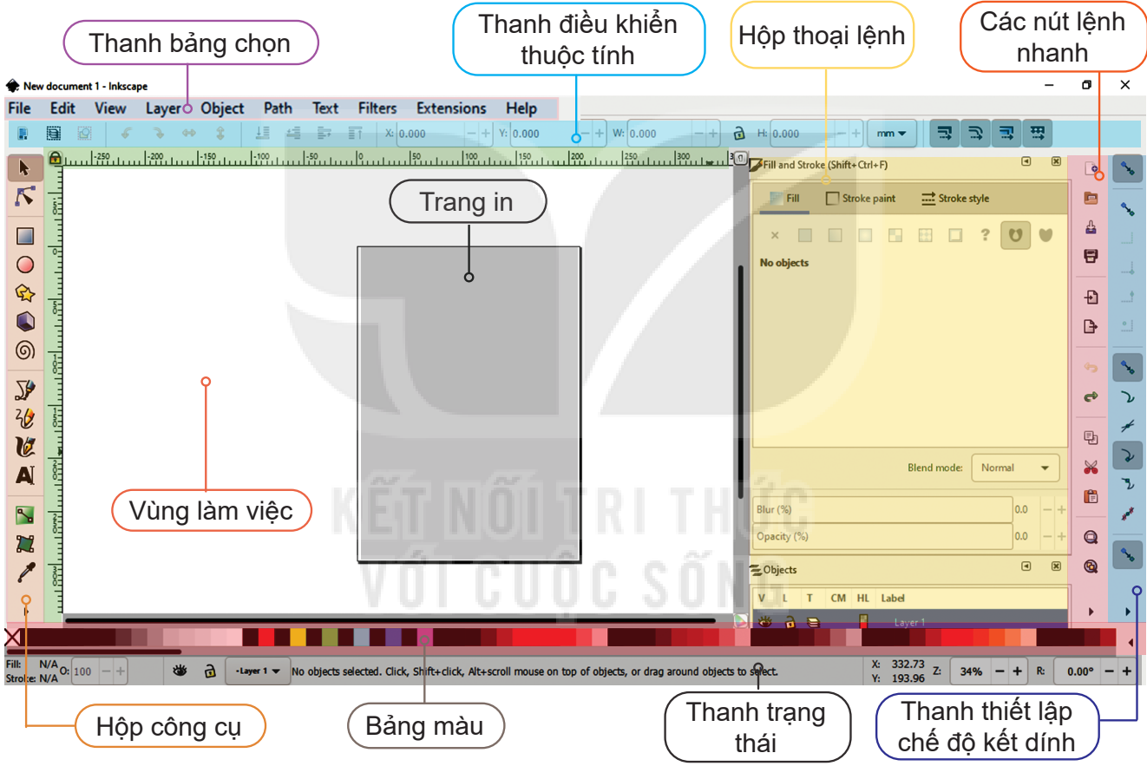Collapse the Objects dialog panel
This screenshot has width=1147, height=766.
coord(1026,566)
